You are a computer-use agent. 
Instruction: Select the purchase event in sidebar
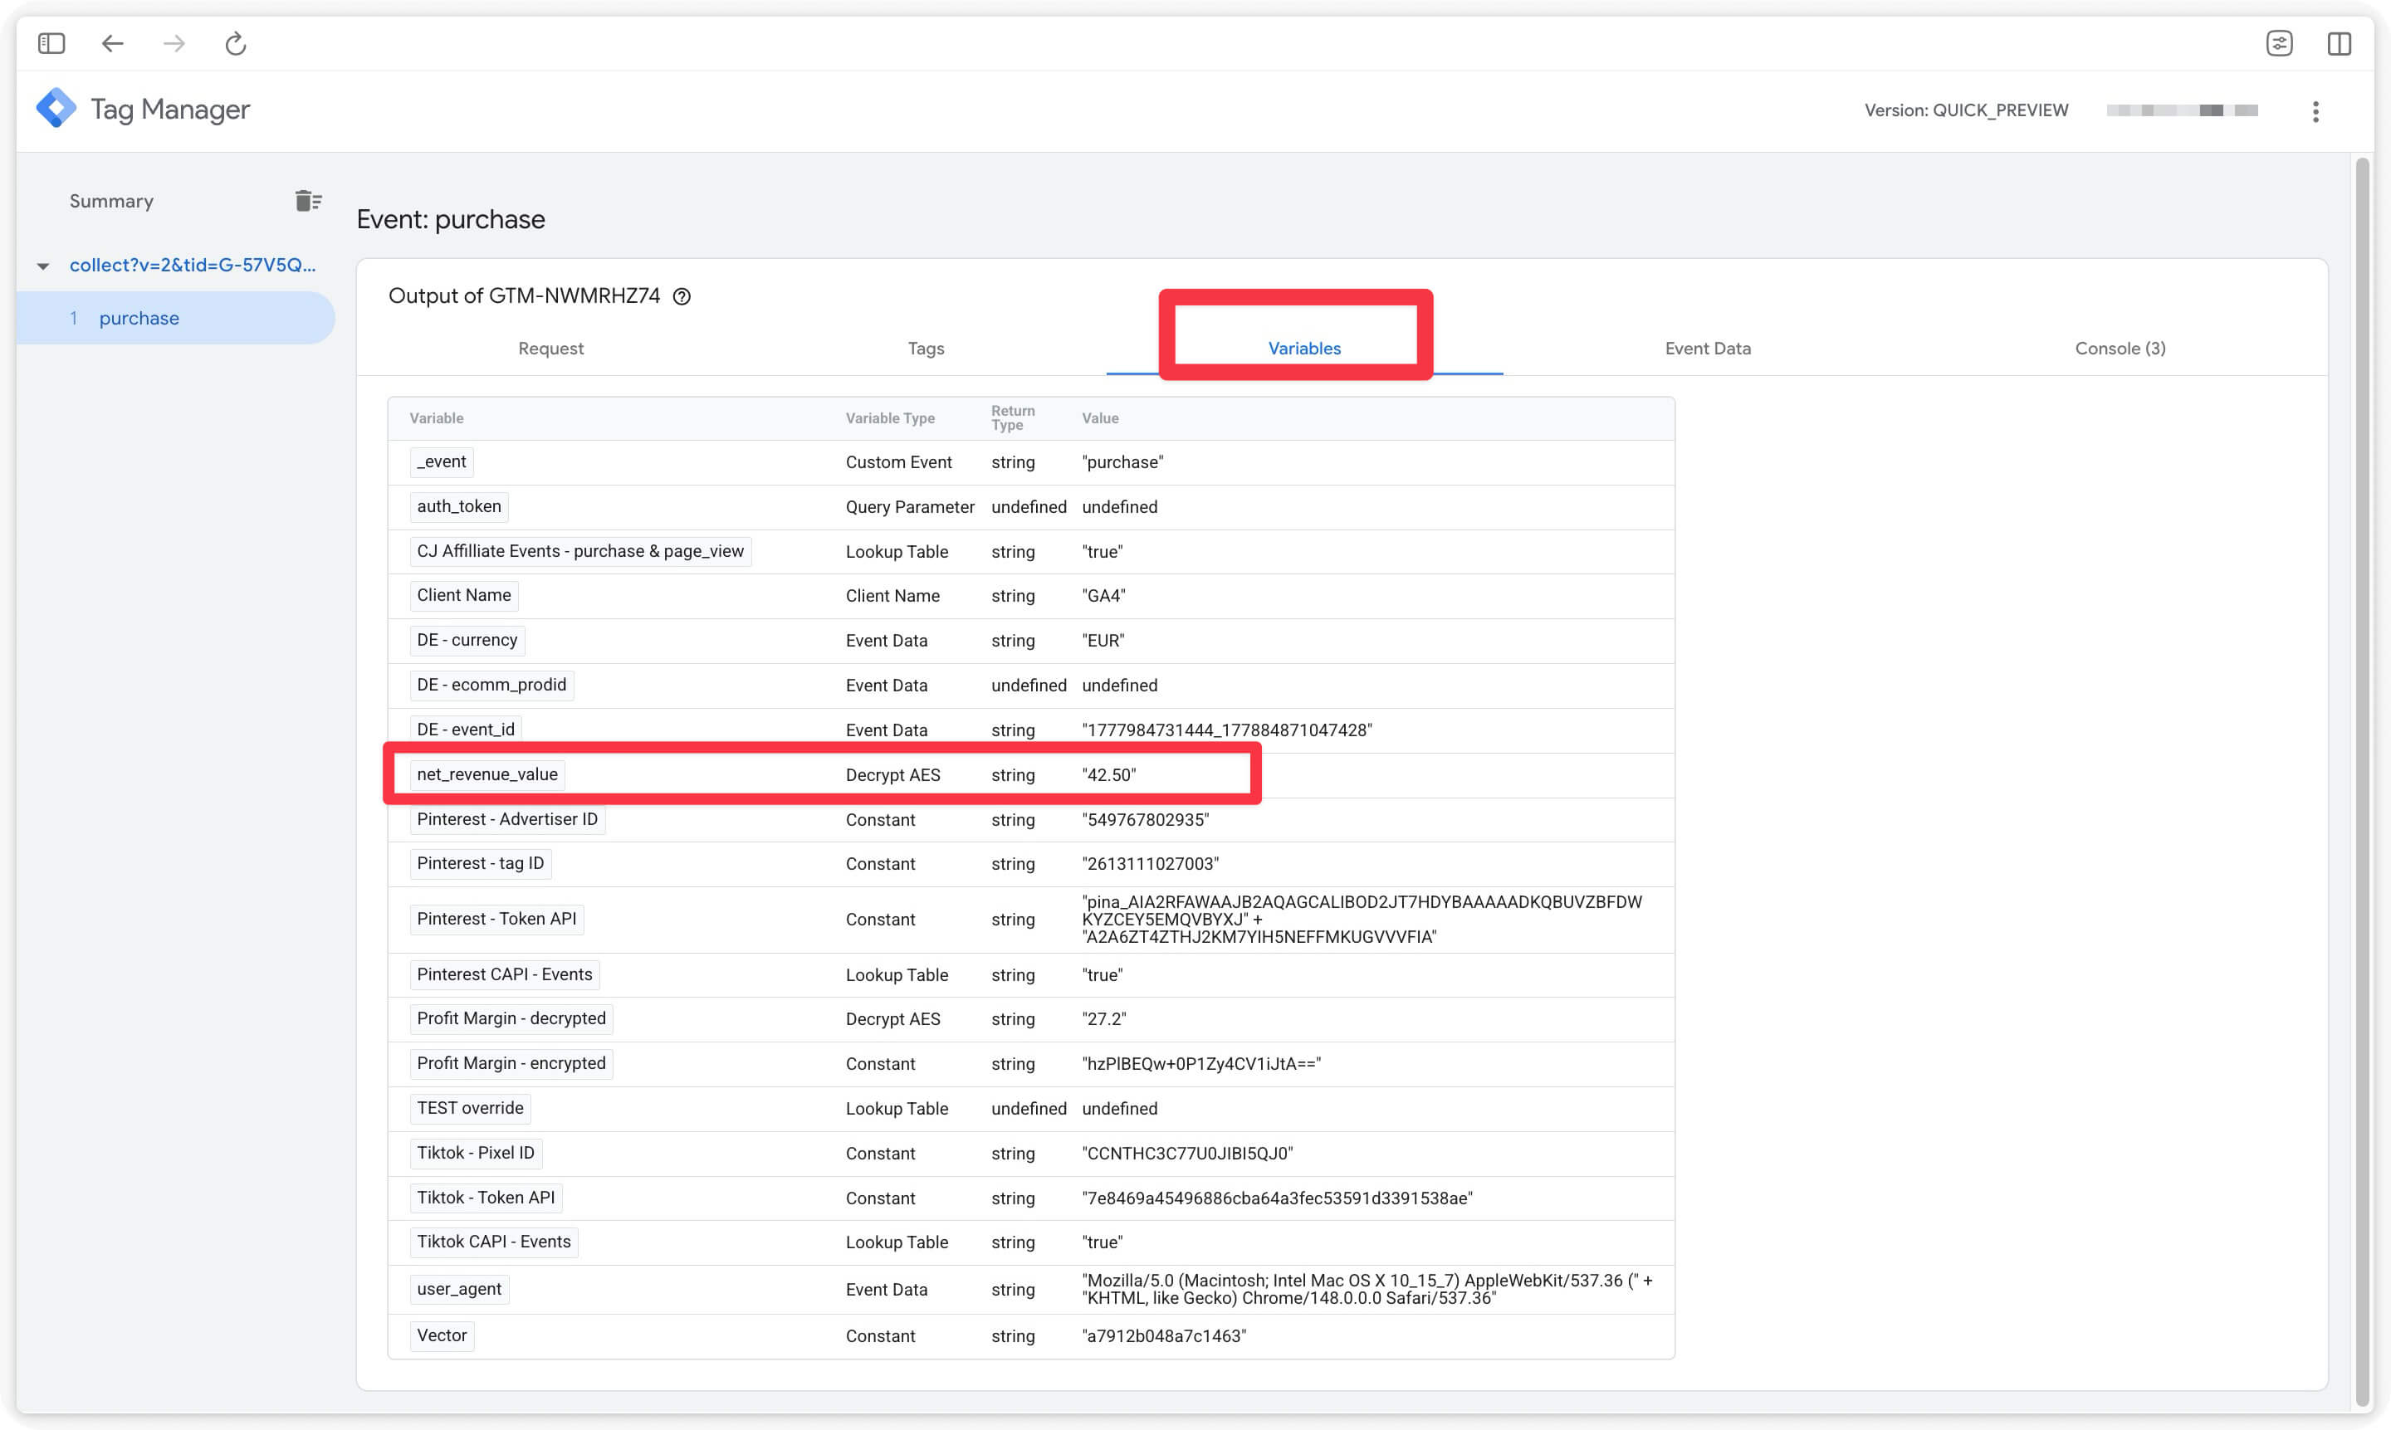175,318
